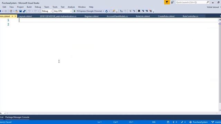
Task: Open the Build menu
Action: tap(29, 7)
